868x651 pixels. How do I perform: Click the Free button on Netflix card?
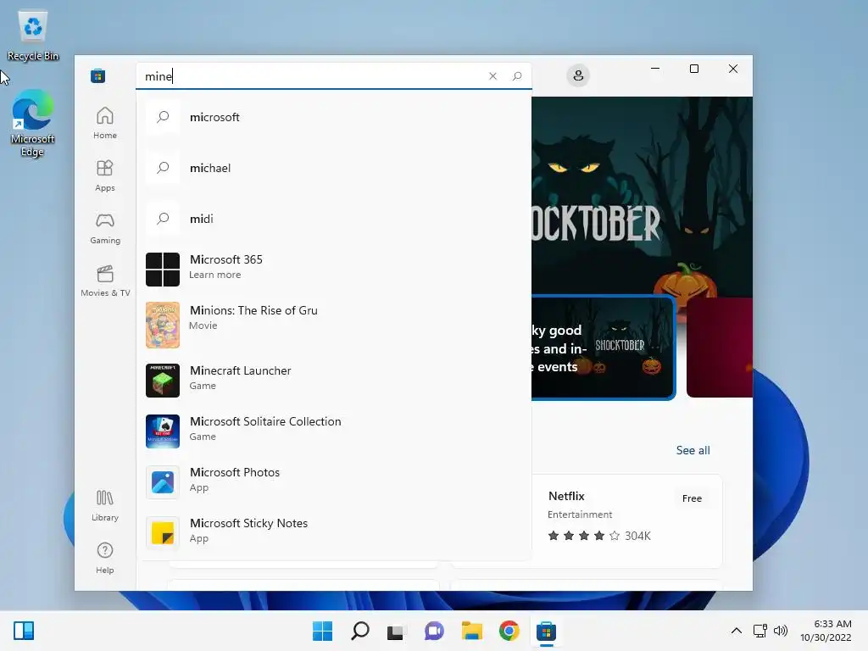point(692,498)
